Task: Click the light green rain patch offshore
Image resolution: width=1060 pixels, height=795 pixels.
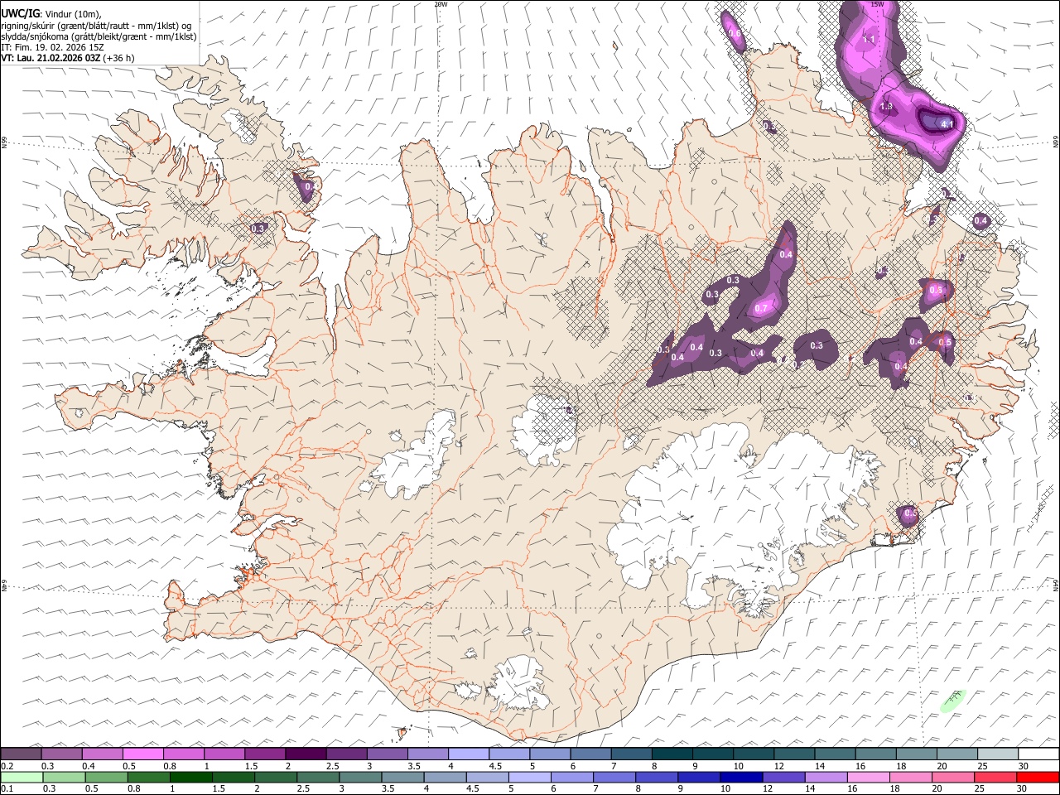Action: (954, 701)
